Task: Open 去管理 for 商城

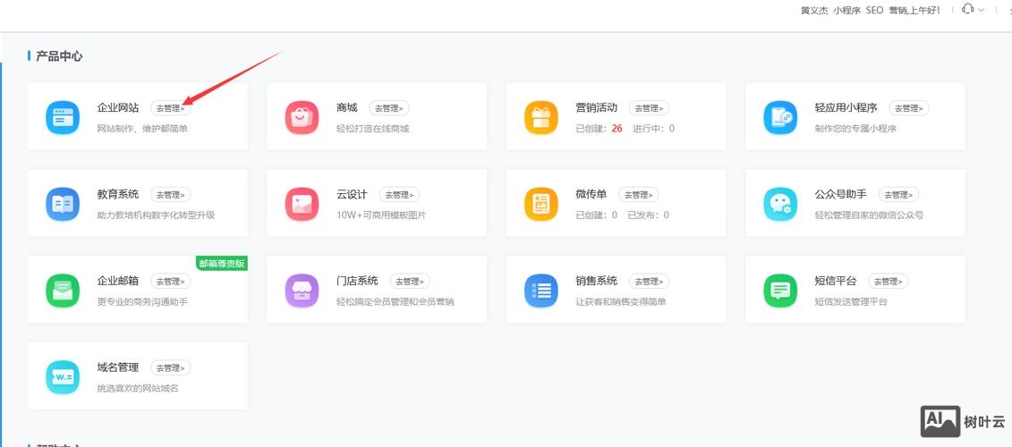Action: 389,108
